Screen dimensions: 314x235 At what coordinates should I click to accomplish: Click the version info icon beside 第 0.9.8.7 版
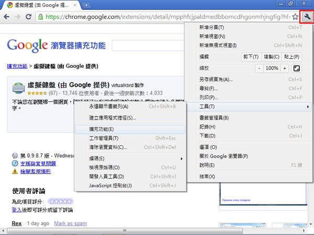coord(15,156)
